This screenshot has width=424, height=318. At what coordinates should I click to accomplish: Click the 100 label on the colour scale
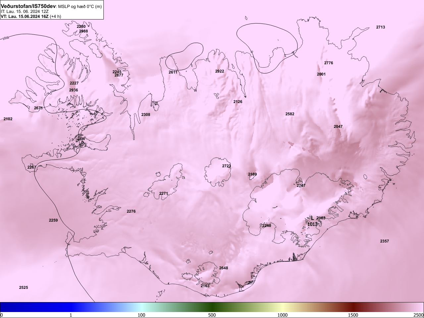[141, 315]
